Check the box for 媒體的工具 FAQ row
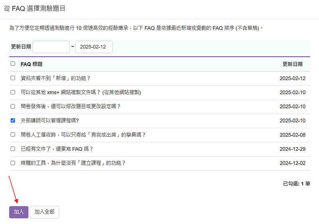The width and height of the screenshot is (319, 224). pyautogui.click(x=13, y=163)
